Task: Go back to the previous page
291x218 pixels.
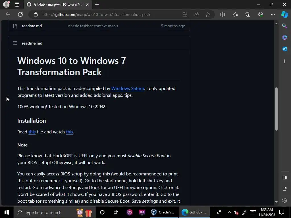Action: point(8,14)
